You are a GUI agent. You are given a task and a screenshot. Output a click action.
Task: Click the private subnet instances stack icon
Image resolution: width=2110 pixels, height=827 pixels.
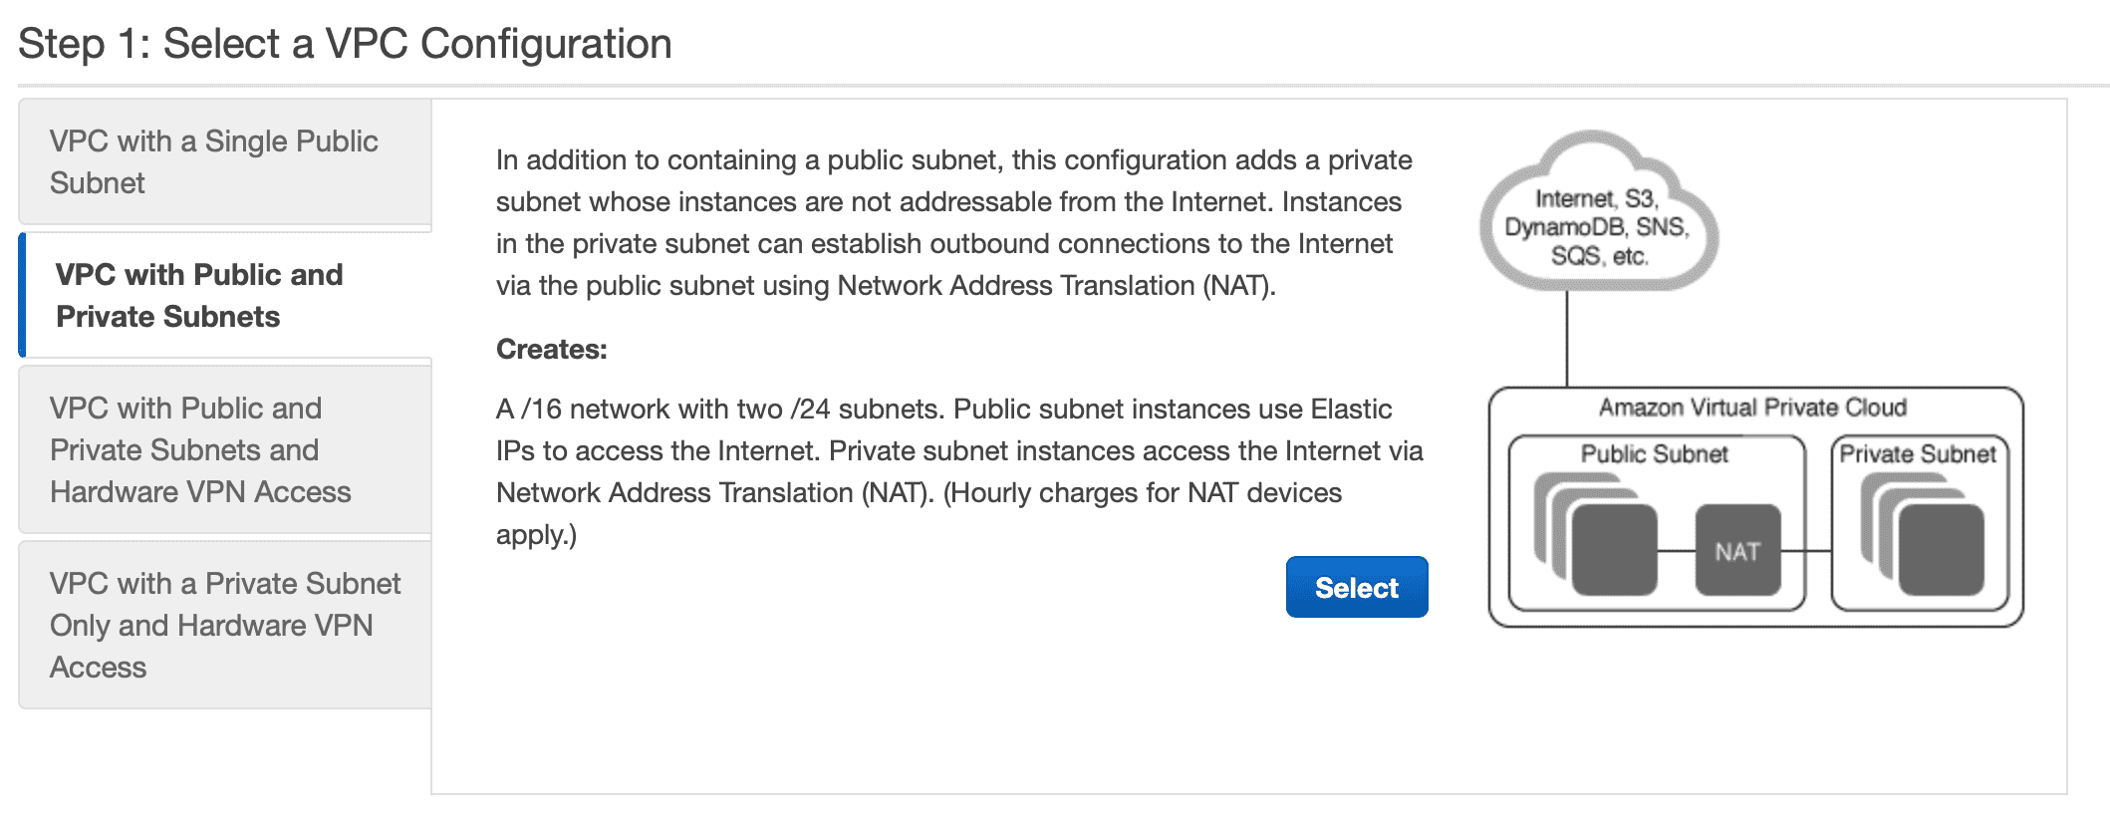tap(1922, 534)
